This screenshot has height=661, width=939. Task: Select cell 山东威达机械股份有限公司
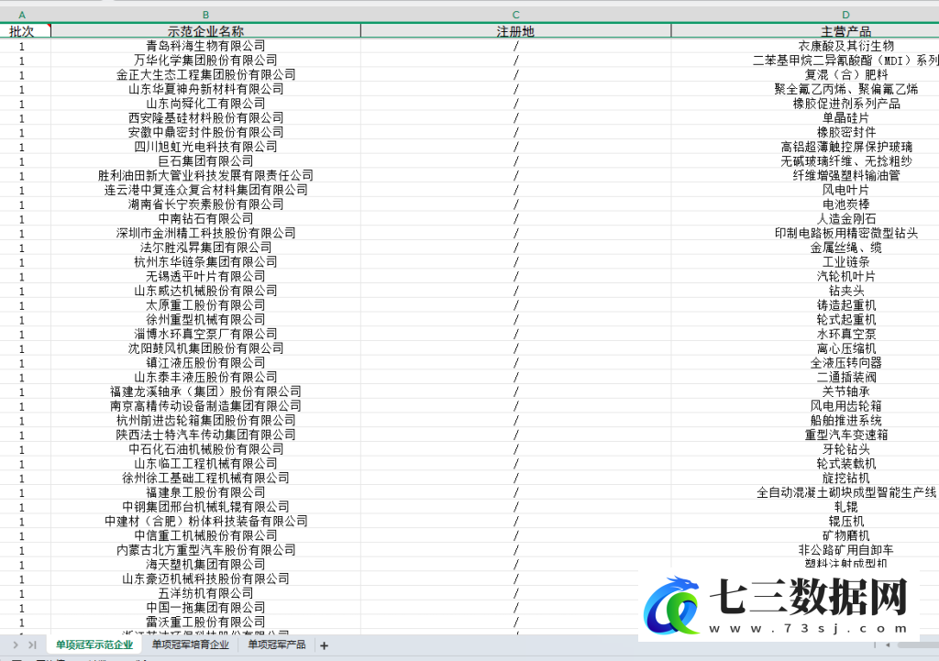pyautogui.click(x=205, y=291)
